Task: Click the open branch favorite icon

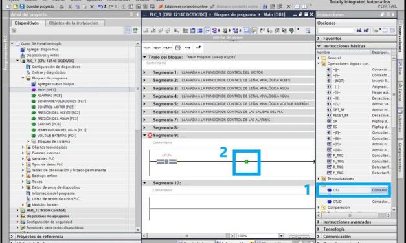Action: 188,48
